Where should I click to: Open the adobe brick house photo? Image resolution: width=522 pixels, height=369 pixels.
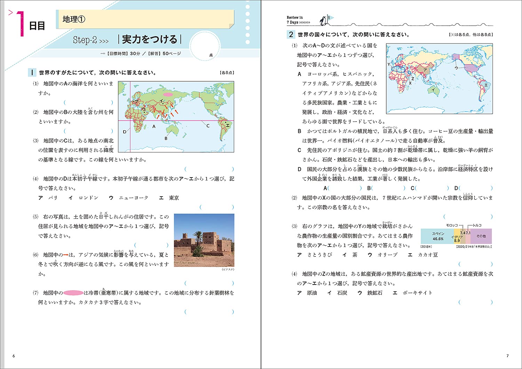pos(204,240)
